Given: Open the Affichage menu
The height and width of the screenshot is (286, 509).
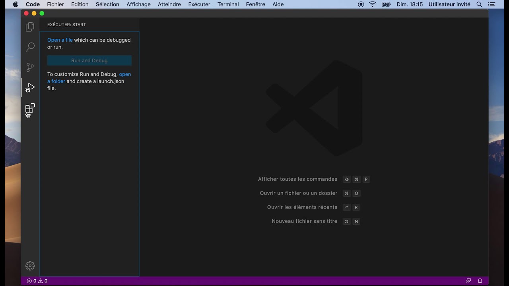Looking at the screenshot, I should click(x=138, y=4).
